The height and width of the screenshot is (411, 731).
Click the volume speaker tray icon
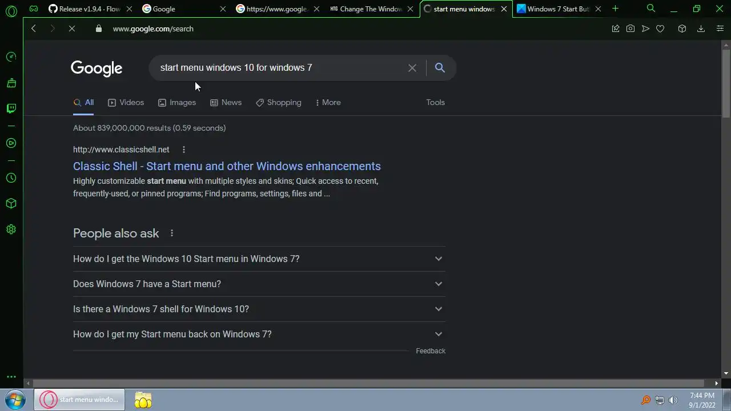coord(673,400)
